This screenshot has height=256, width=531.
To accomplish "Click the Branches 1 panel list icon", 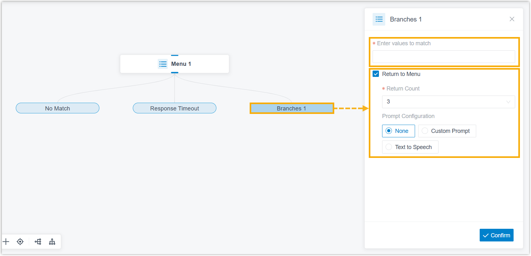I will point(379,19).
